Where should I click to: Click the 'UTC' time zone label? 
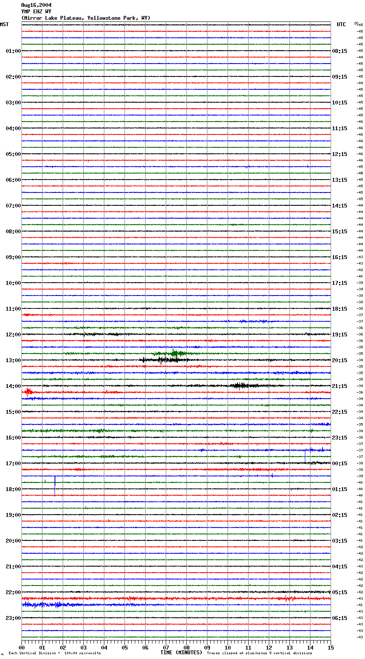tap(341, 24)
